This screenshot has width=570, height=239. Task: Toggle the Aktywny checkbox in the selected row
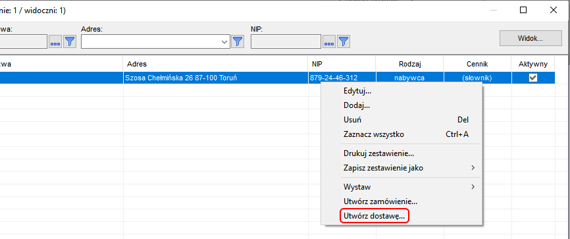[533, 78]
